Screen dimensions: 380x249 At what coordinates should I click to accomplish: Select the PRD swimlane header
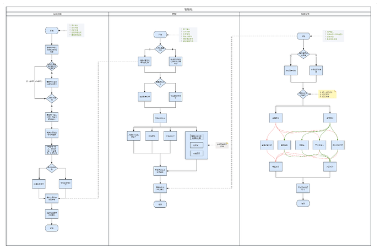coord(174,14)
